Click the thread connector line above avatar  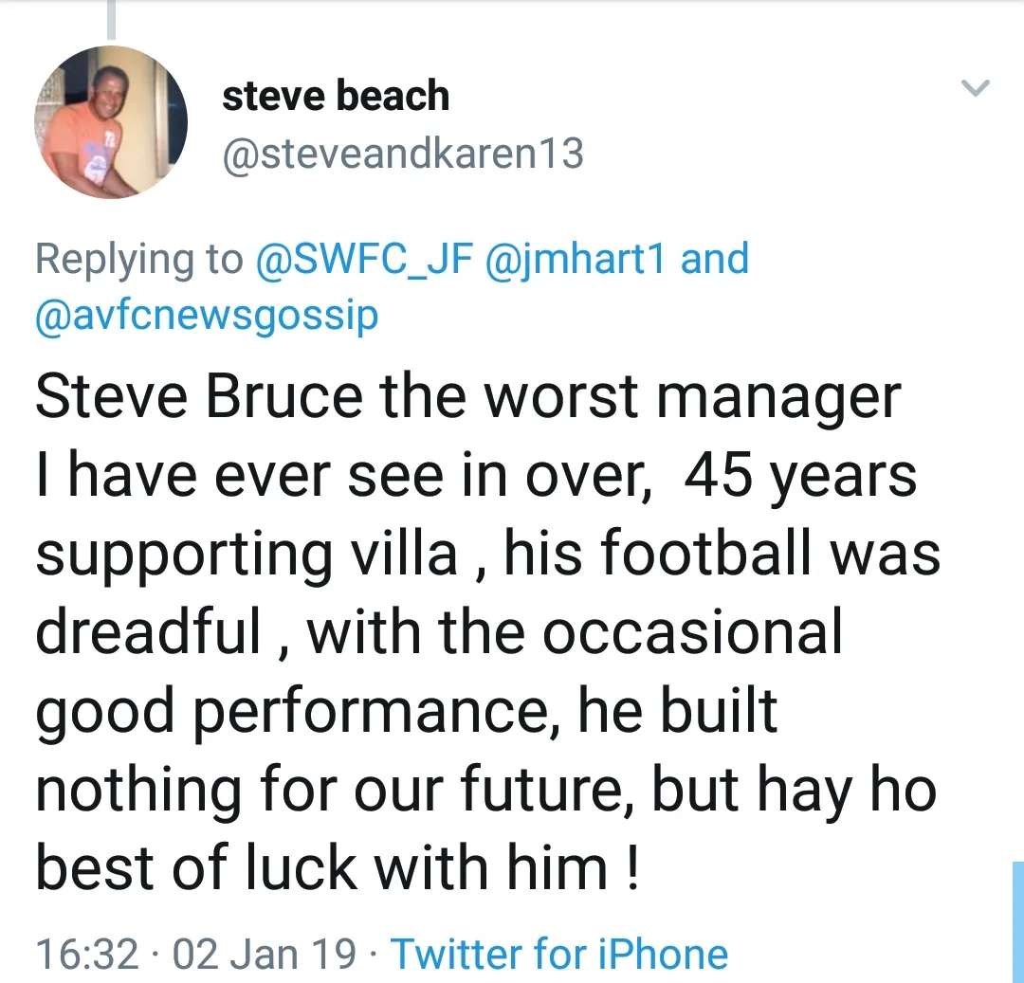pos(111,19)
